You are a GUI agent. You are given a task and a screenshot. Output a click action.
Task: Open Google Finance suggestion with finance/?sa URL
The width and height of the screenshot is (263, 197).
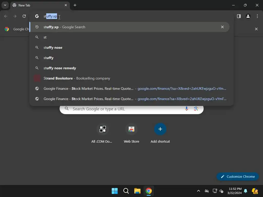coord(131,88)
